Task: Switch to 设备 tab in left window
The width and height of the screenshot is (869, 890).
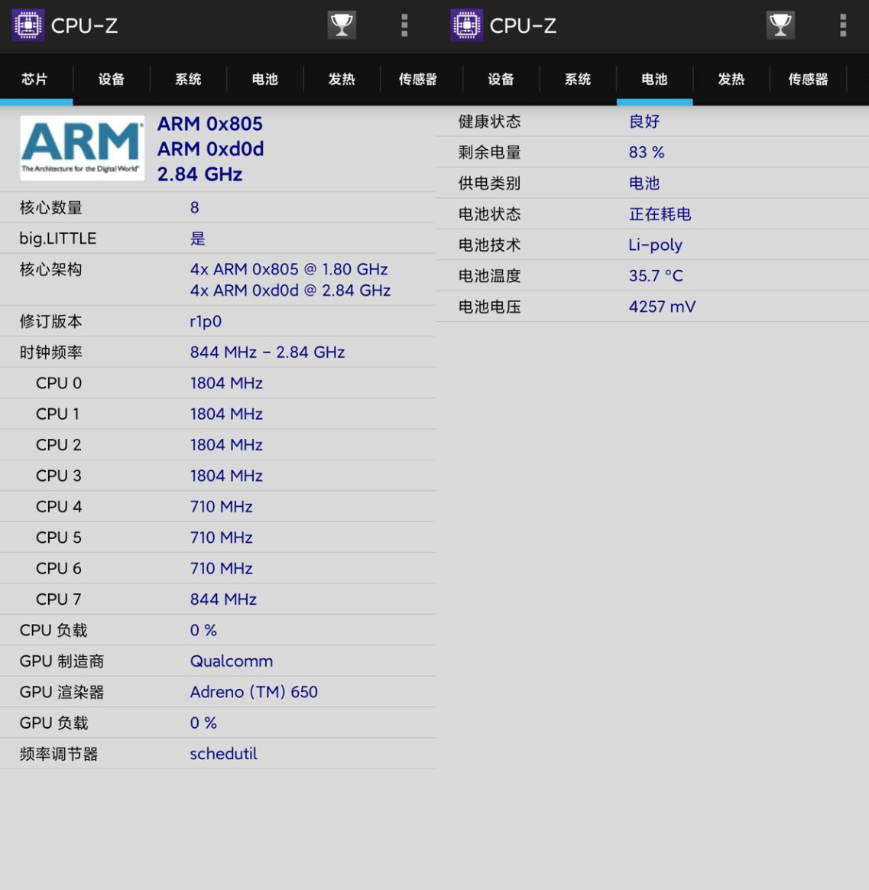Action: pyautogui.click(x=111, y=79)
